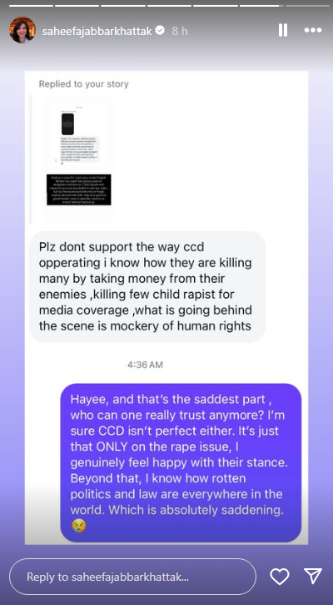This screenshot has height=605, width=333.
Task: Click the currently filling progress segment
Action: (262, 6)
